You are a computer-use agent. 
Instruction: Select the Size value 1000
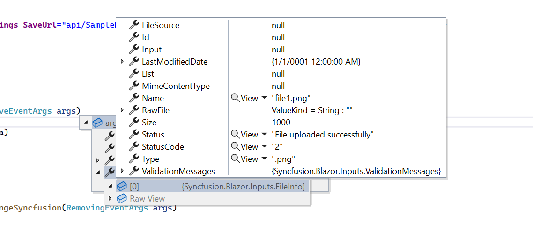pos(281,123)
